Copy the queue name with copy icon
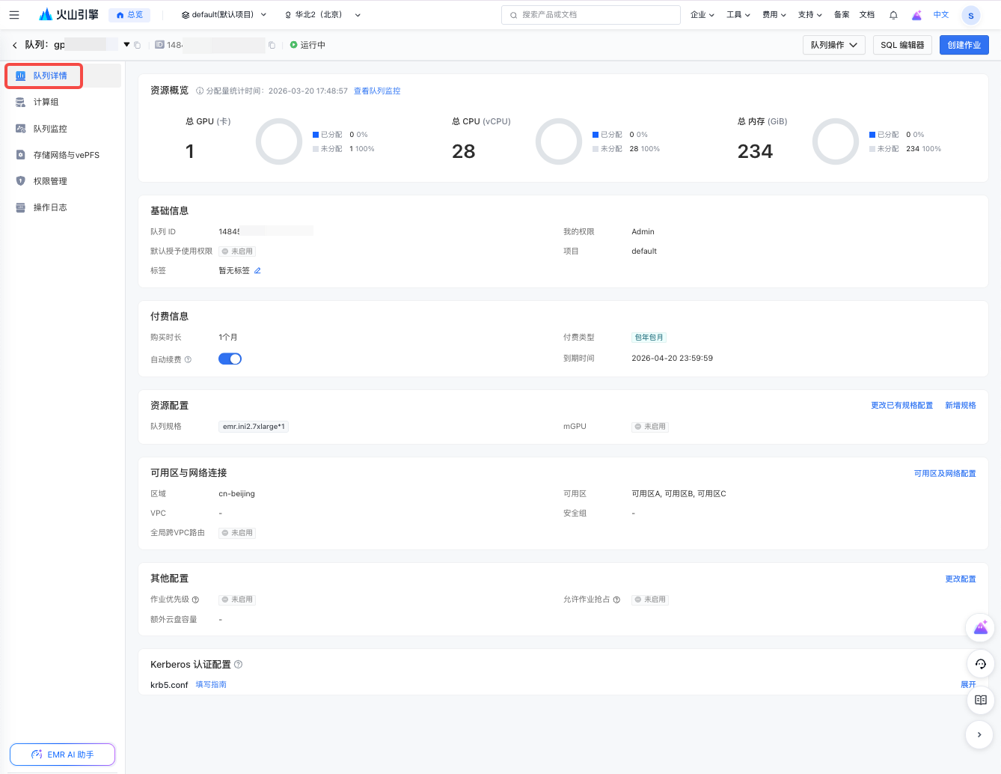 tap(138, 46)
